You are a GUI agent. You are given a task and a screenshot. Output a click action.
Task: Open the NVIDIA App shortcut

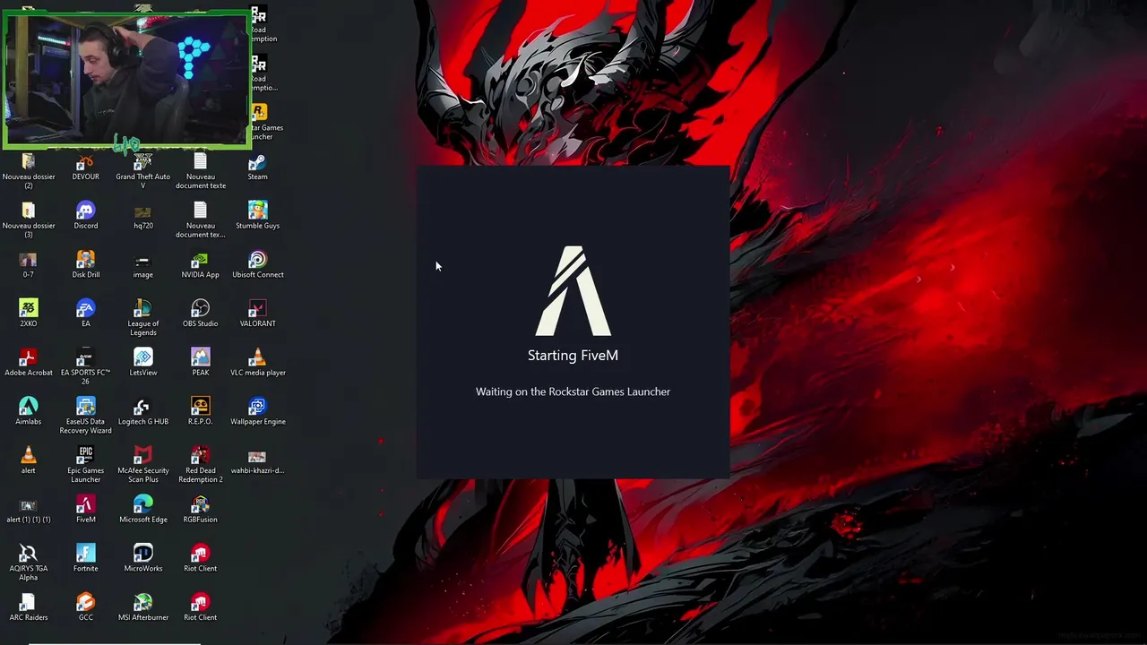click(200, 265)
